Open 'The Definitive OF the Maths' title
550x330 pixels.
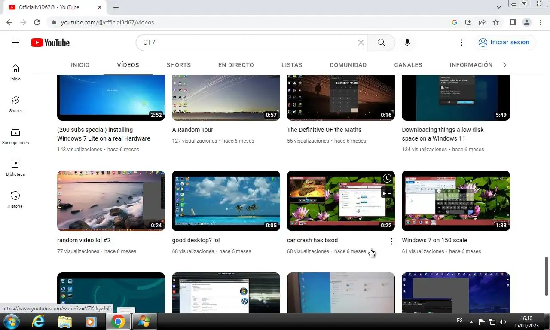pyautogui.click(x=324, y=130)
